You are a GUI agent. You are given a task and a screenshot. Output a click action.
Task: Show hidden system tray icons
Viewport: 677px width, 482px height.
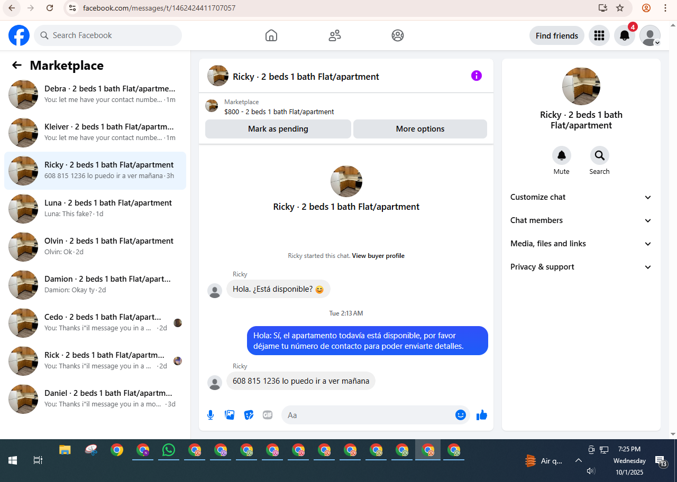[x=579, y=460]
